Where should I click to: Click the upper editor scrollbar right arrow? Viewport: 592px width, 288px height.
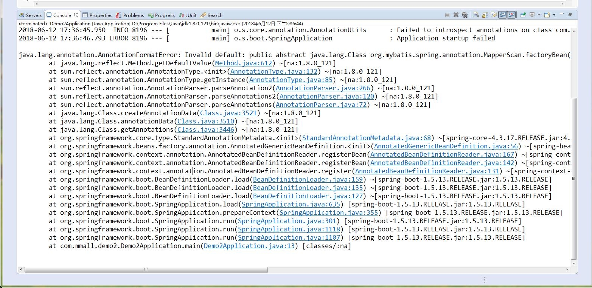pos(562,4)
